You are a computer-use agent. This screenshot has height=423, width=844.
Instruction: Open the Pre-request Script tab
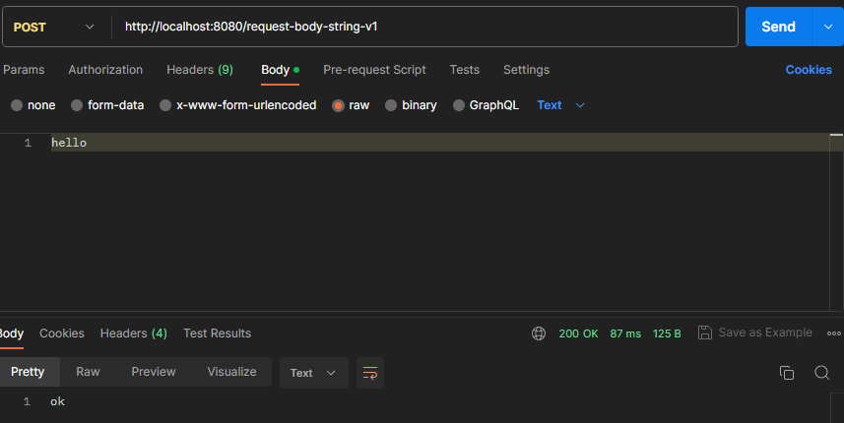[374, 70]
